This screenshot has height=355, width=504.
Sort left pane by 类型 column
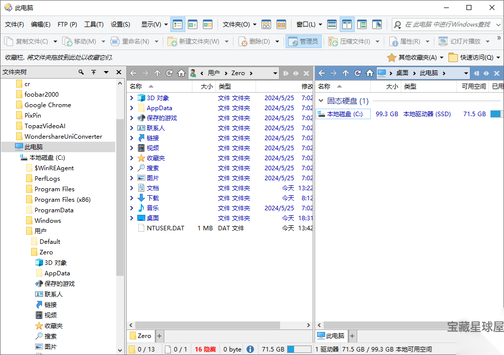(x=236, y=87)
